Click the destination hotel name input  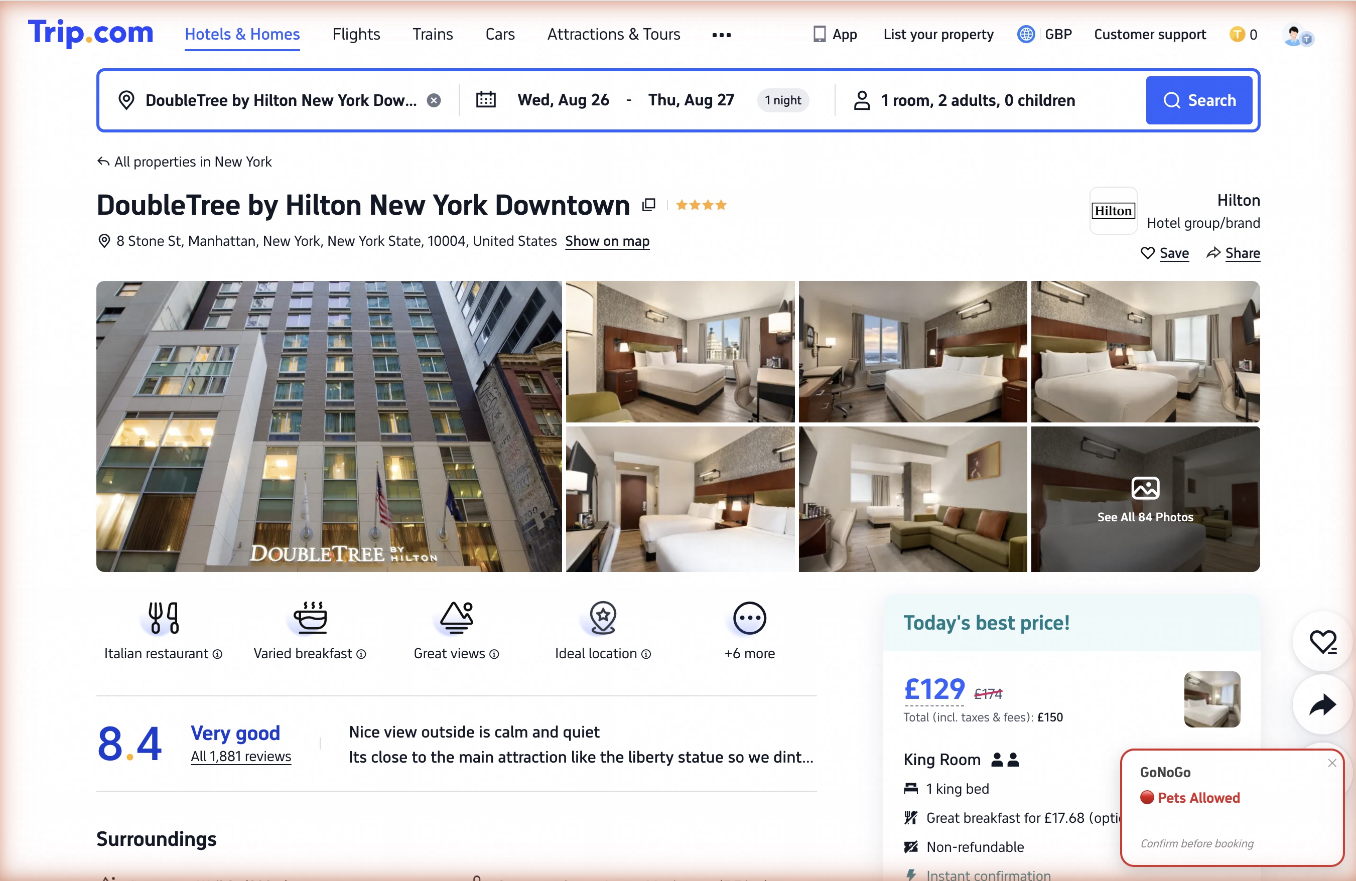(281, 100)
